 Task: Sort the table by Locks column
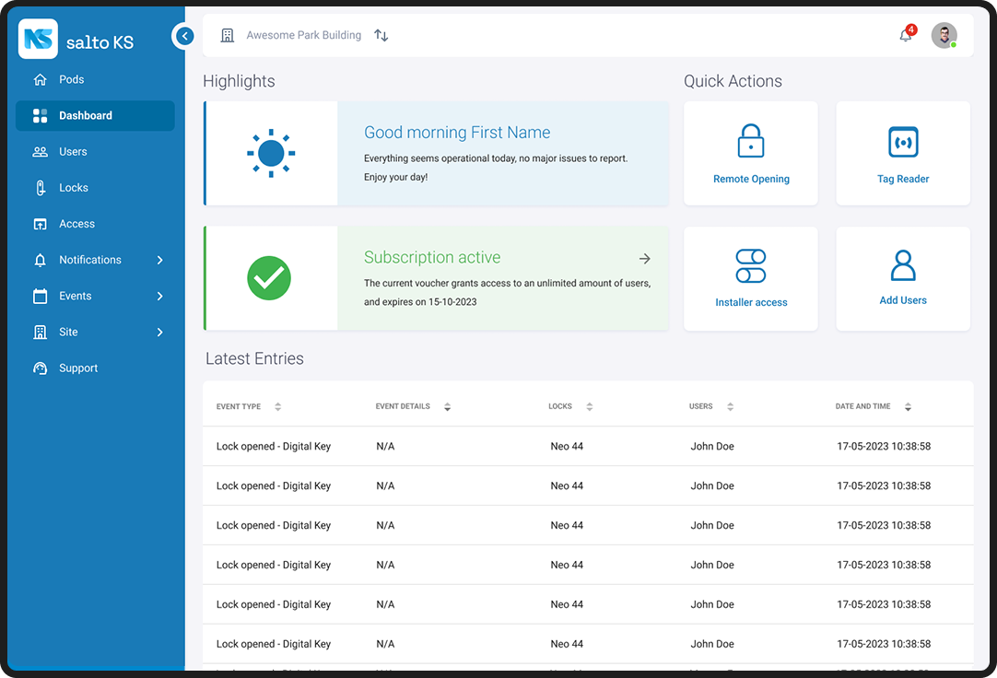(590, 407)
